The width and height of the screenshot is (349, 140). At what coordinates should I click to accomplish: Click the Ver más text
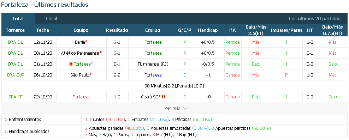coord(172,108)
